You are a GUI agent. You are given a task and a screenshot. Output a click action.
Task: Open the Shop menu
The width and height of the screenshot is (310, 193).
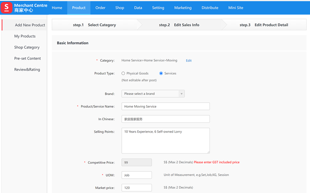(x=120, y=8)
